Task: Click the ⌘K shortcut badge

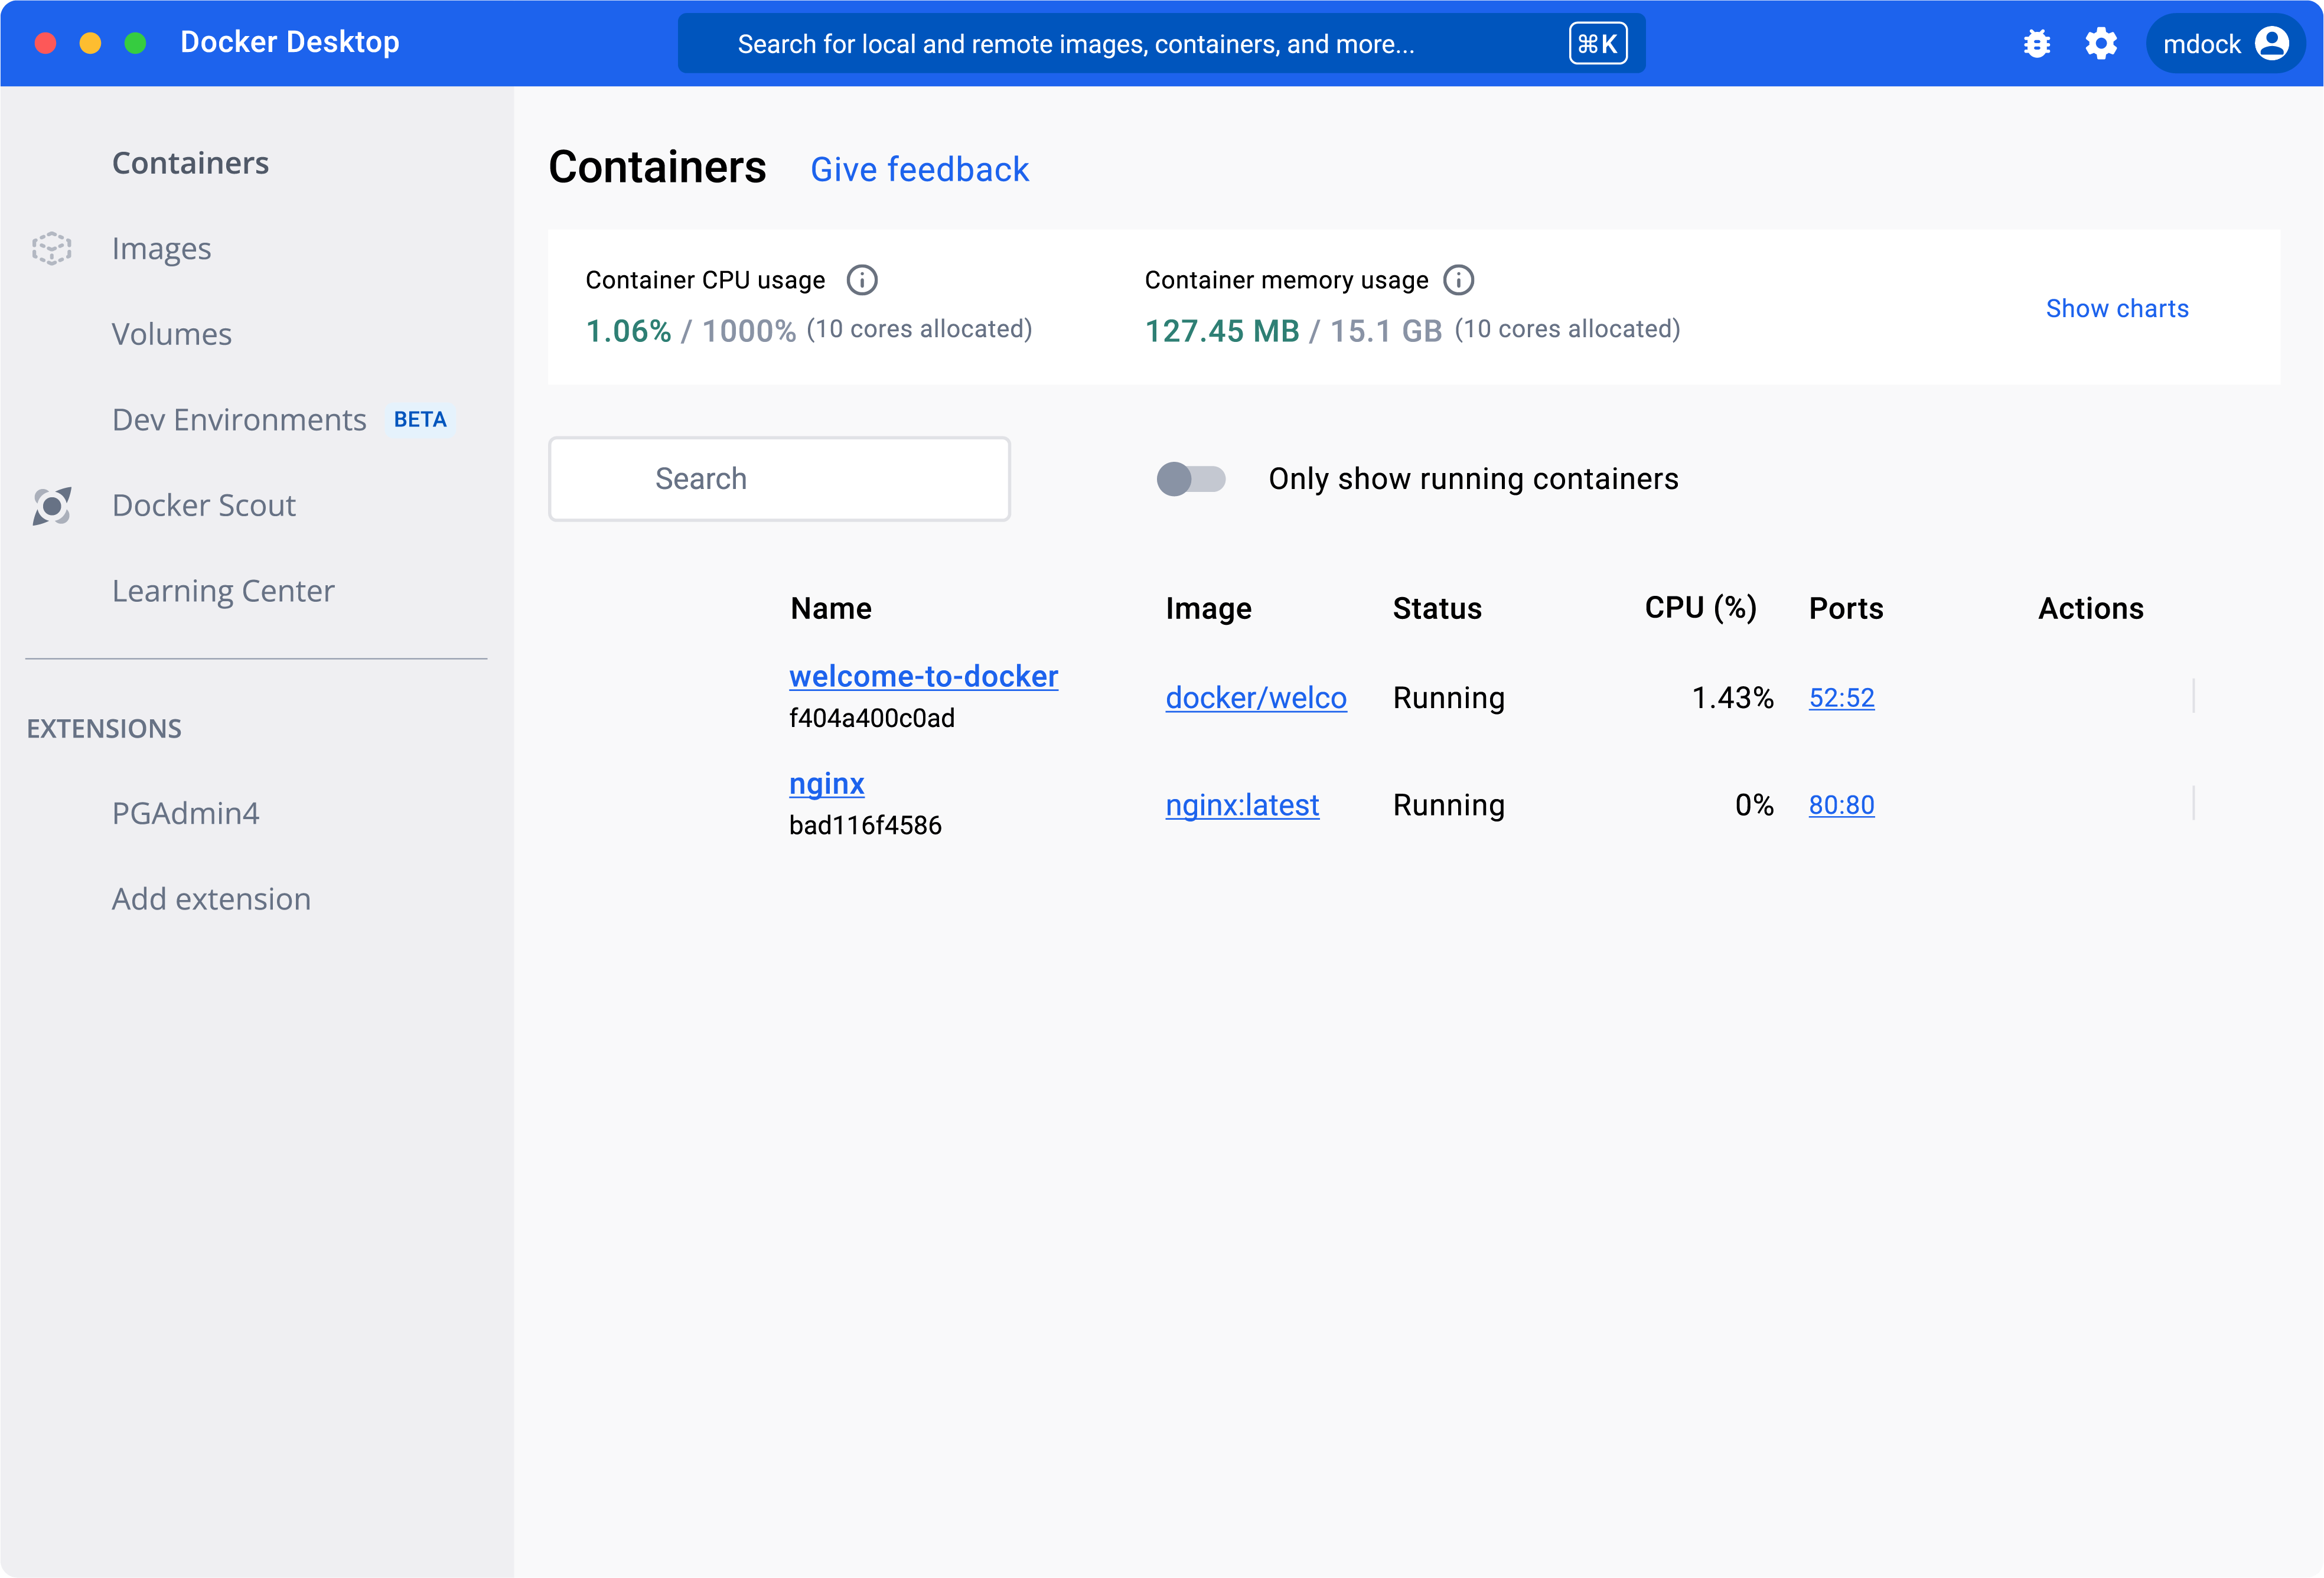Action: pos(1597,44)
